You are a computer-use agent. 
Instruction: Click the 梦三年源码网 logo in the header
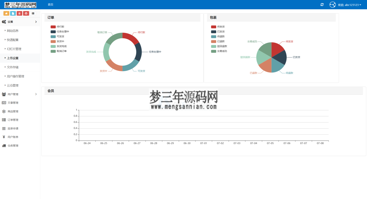(x=20, y=5)
